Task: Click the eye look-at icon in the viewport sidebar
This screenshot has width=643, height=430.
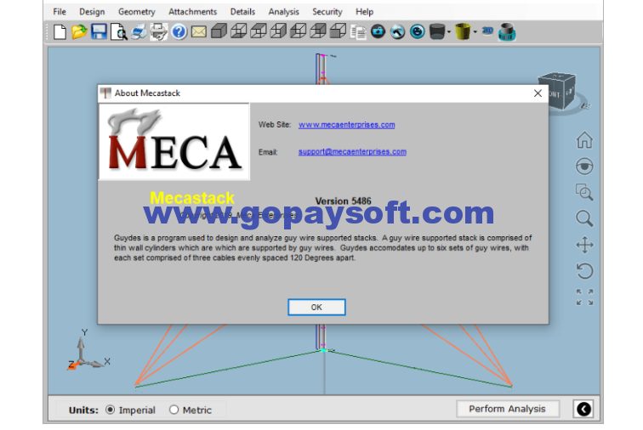Action: (584, 167)
